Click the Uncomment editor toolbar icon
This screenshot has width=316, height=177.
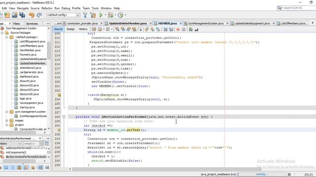197,29
